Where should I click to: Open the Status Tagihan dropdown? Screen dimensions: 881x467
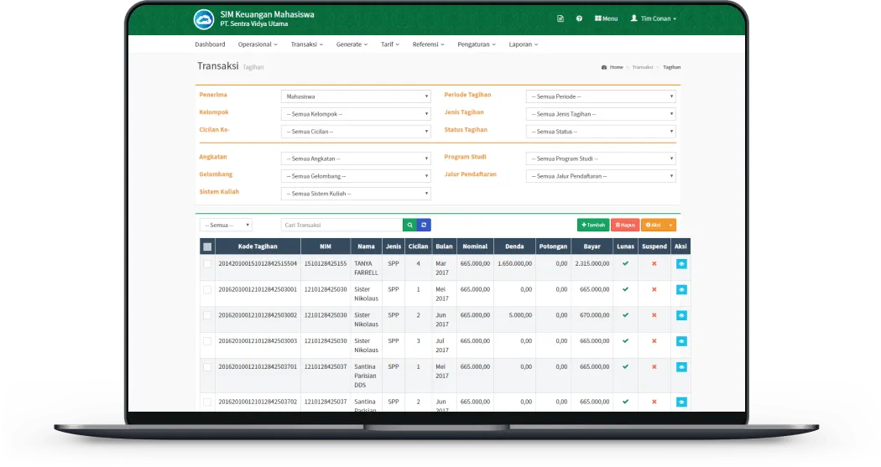(600, 132)
